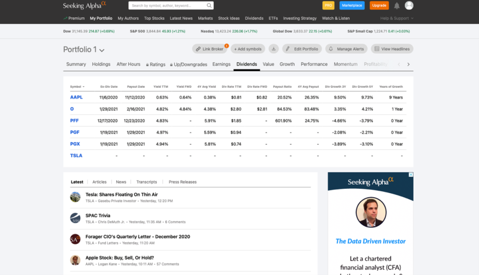Open the SPAC Trivia article
479x275 pixels.
click(x=98, y=216)
